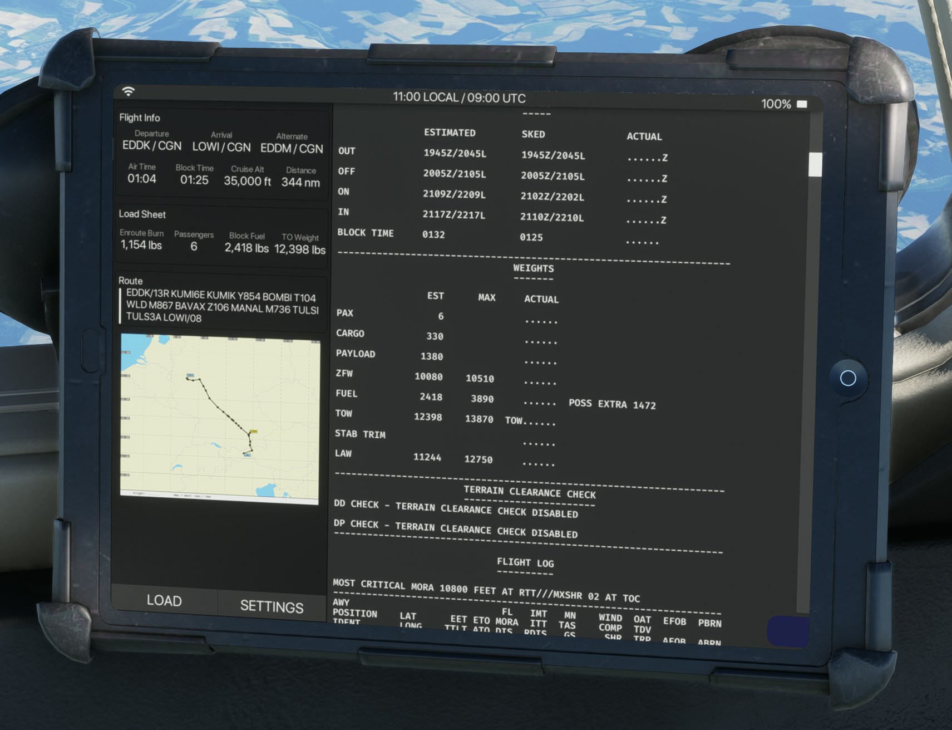Image resolution: width=952 pixels, height=730 pixels.
Task: Click the Passengers count value
Action: point(194,246)
